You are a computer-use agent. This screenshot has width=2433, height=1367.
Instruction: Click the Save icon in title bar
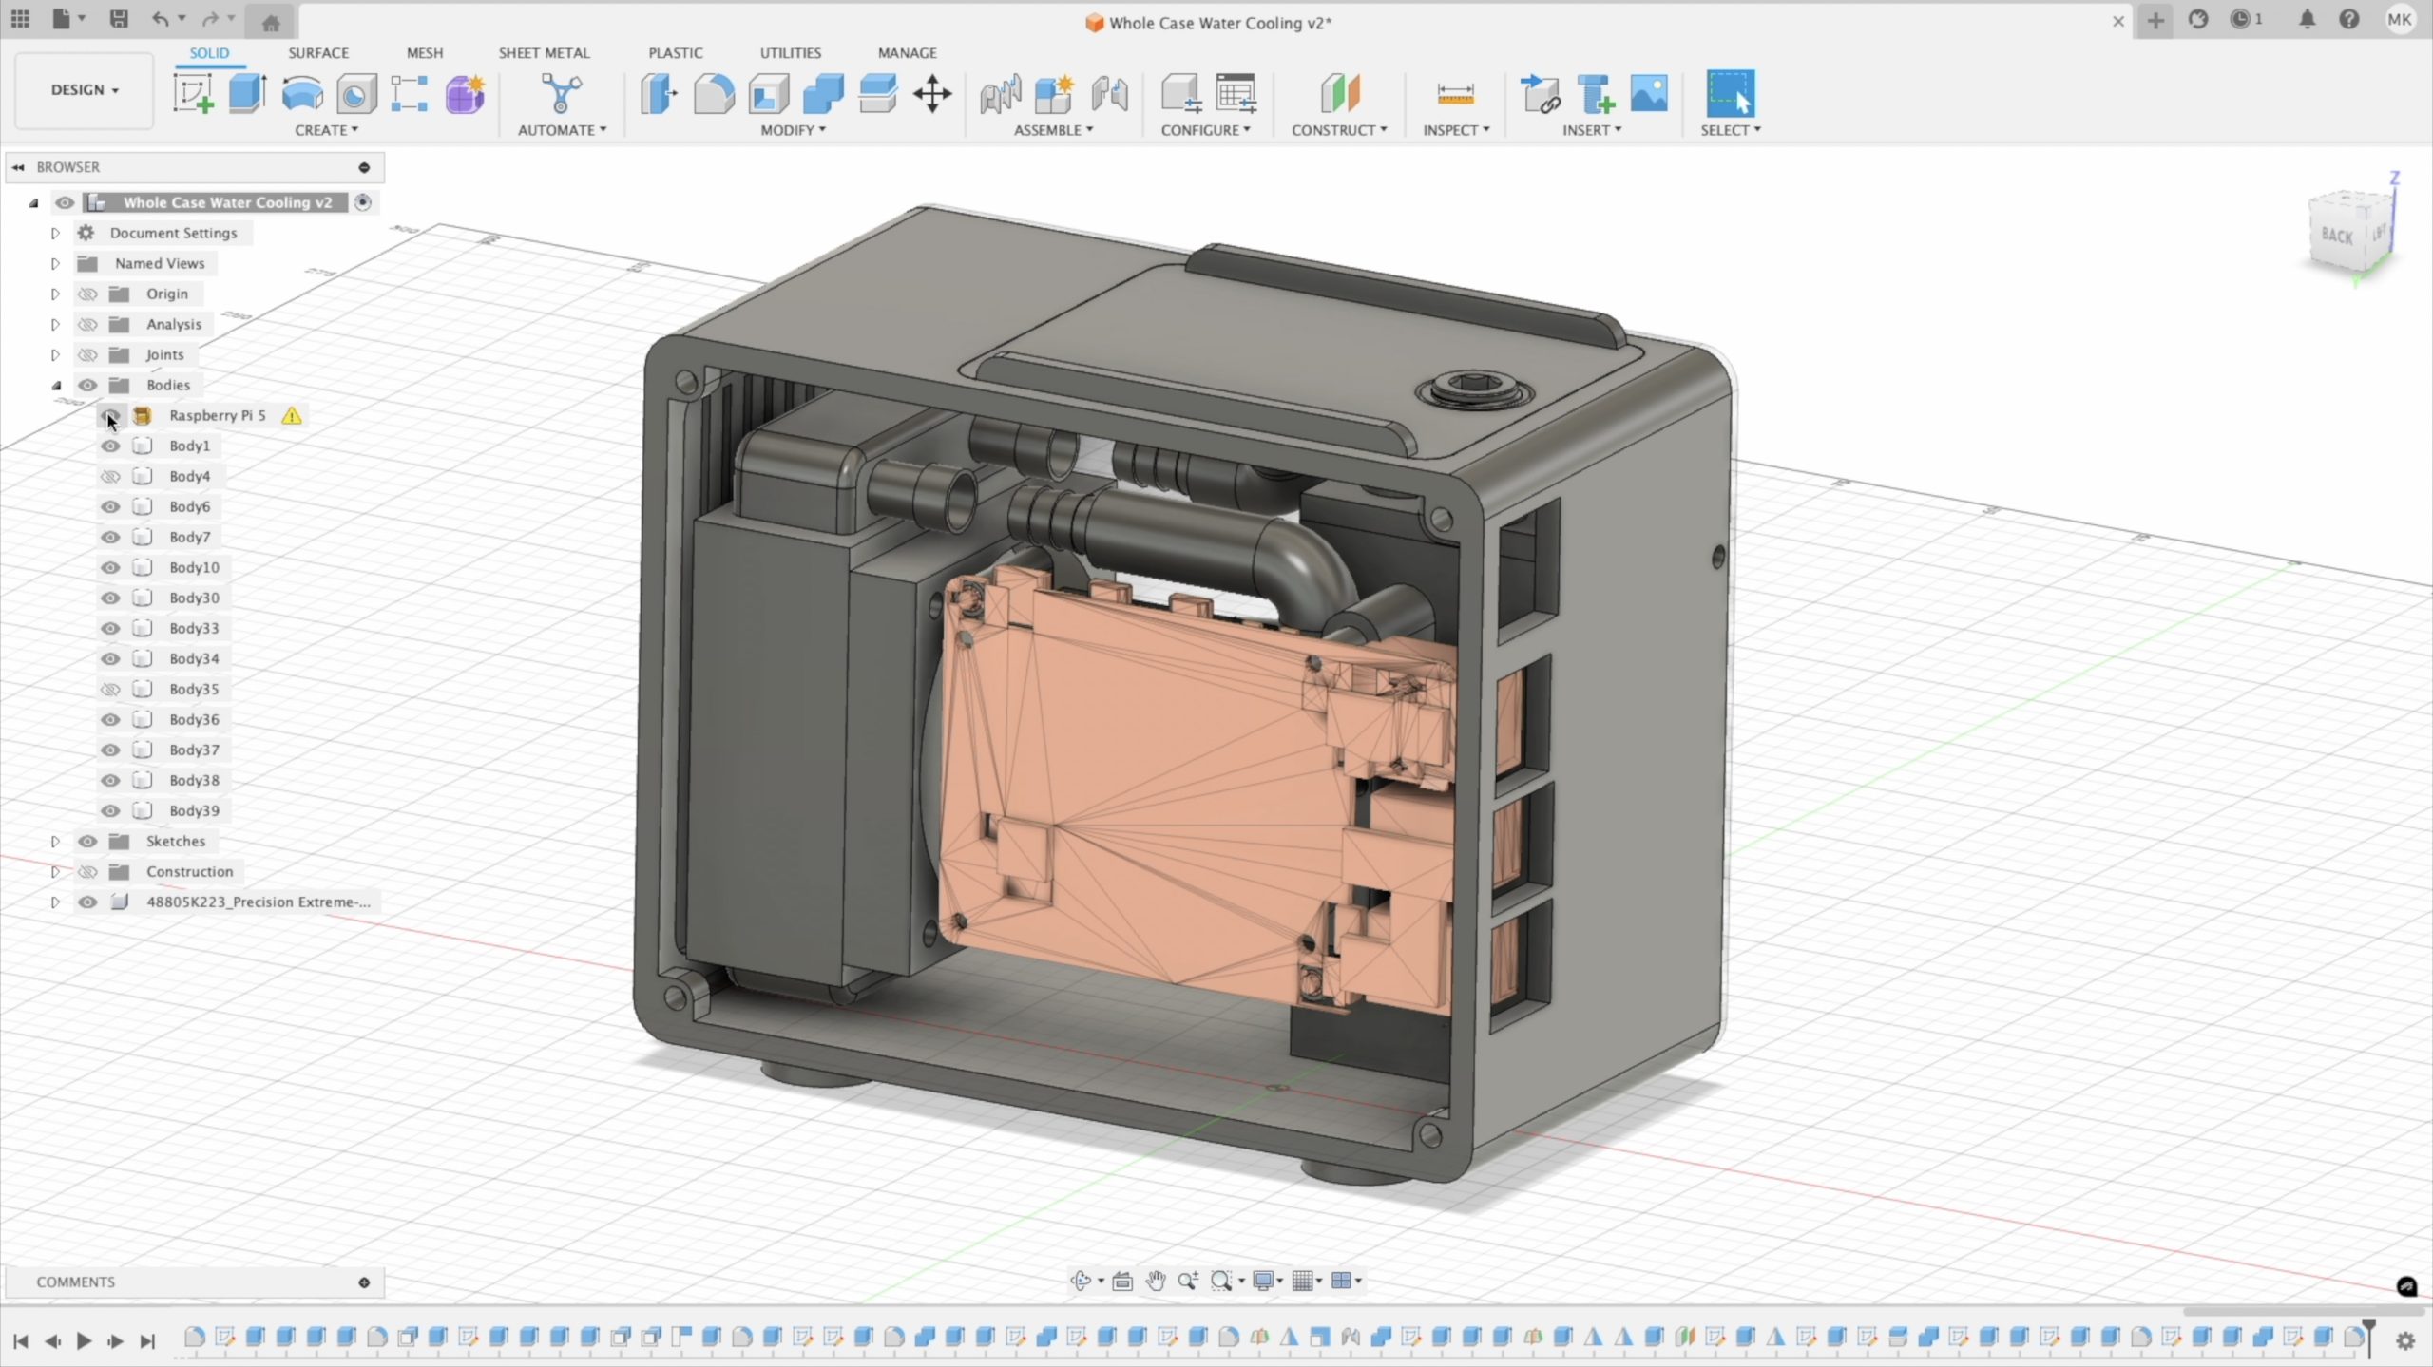pos(119,19)
